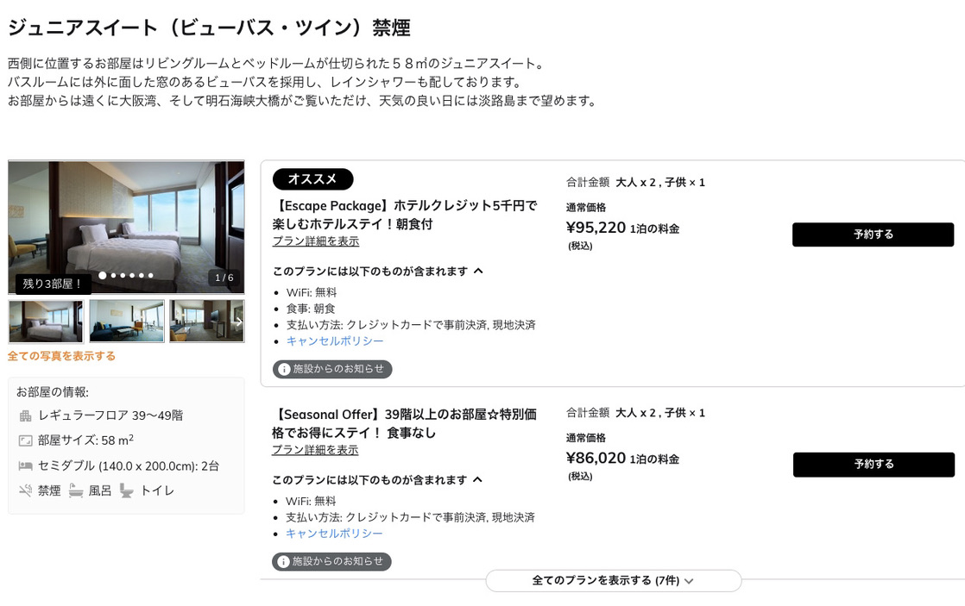Collapse the Escape Package inclusions list
Image resolution: width=965 pixels, height=606 pixels.
tap(478, 270)
